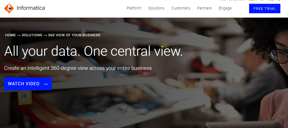This screenshot has height=128, width=288.
Task: Click the breadcrumb arrow after SOLUTIONS
Action: 45,35
